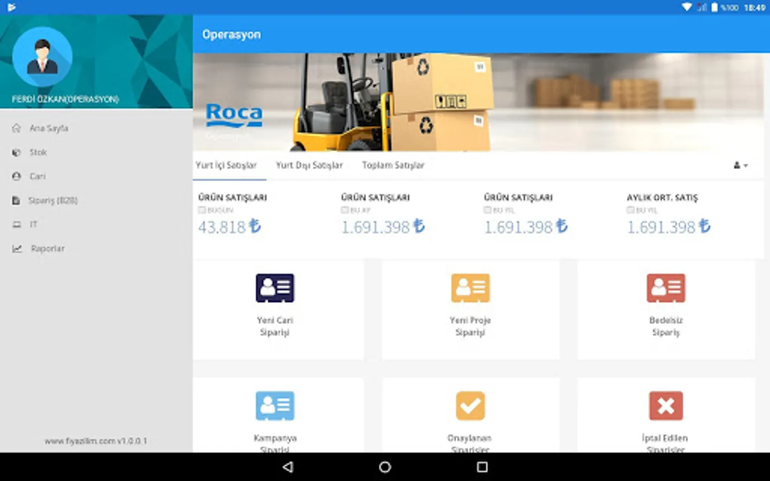The image size is (770, 481).
Task: Switch to Yurt Dışı Satışlar tab
Action: click(x=309, y=165)
